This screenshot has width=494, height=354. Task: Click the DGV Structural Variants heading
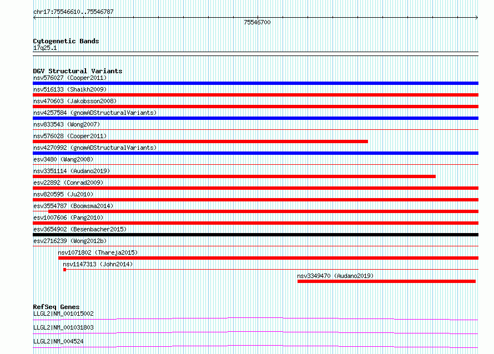pos(78,71)
